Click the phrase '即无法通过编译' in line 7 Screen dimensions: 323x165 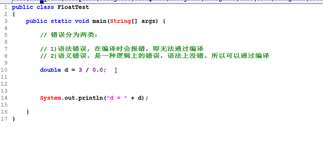click(178, 49)
